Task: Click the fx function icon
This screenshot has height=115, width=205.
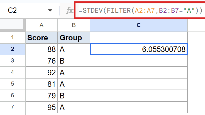Action: click(69, 11)
